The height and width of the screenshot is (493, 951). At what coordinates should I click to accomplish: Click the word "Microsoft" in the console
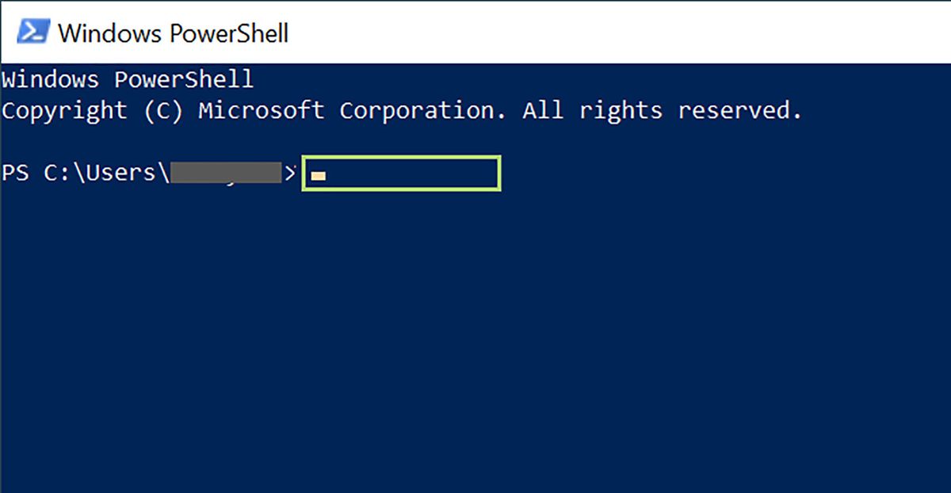coord(261,110)
